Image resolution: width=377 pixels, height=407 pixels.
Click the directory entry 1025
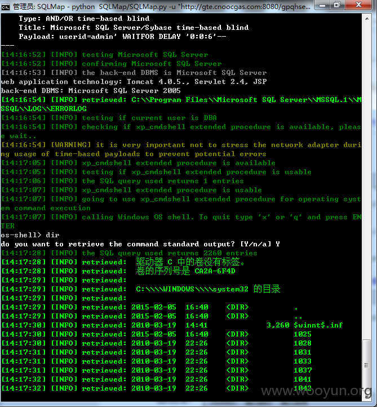click(x=303, y=334)
